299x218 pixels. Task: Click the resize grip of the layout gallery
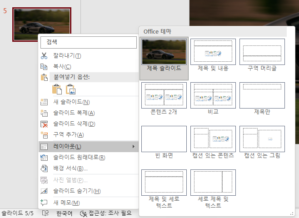click(292, 213)
